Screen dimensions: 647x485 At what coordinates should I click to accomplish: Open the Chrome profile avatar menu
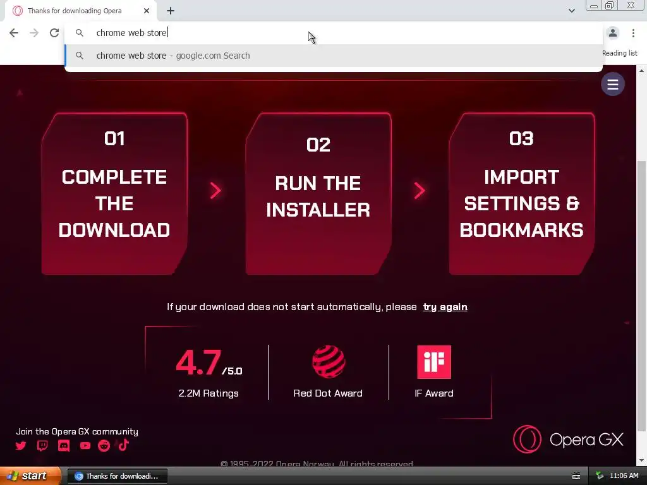click(613, 33)
